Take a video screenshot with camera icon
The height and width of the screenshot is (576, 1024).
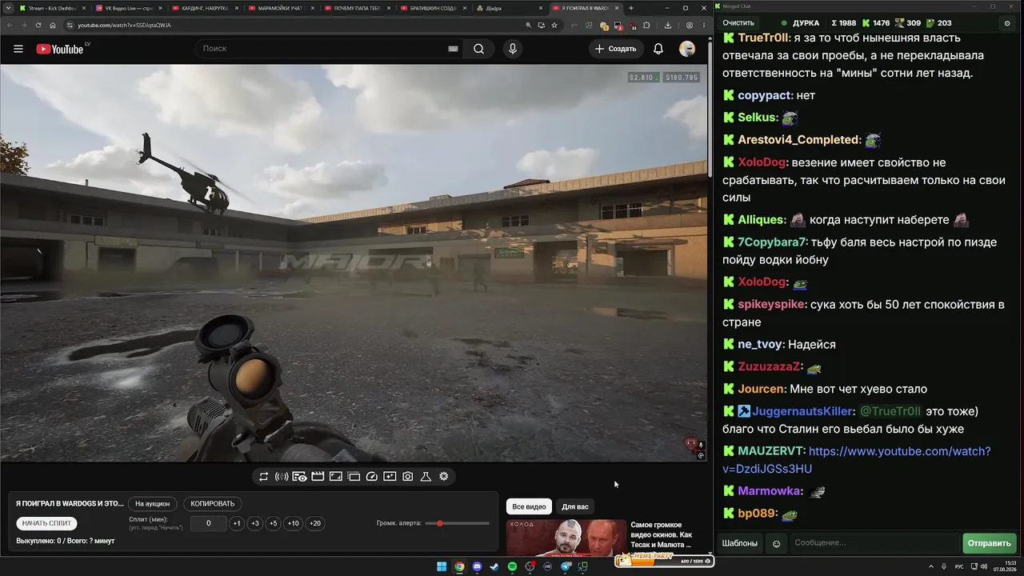coord(408,477)
